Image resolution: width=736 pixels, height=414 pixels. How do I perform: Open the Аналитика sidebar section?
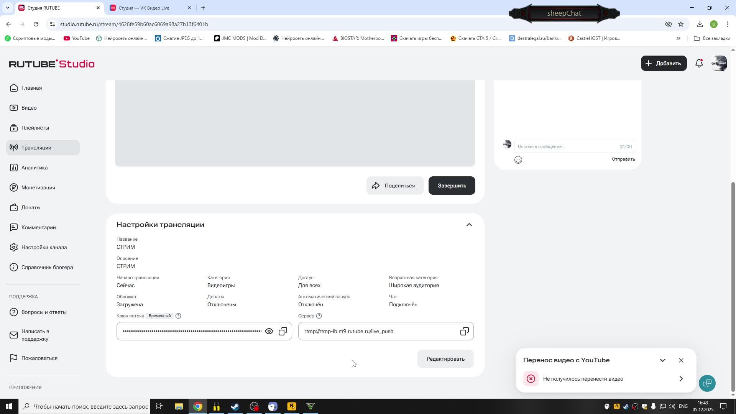[34, 168]
